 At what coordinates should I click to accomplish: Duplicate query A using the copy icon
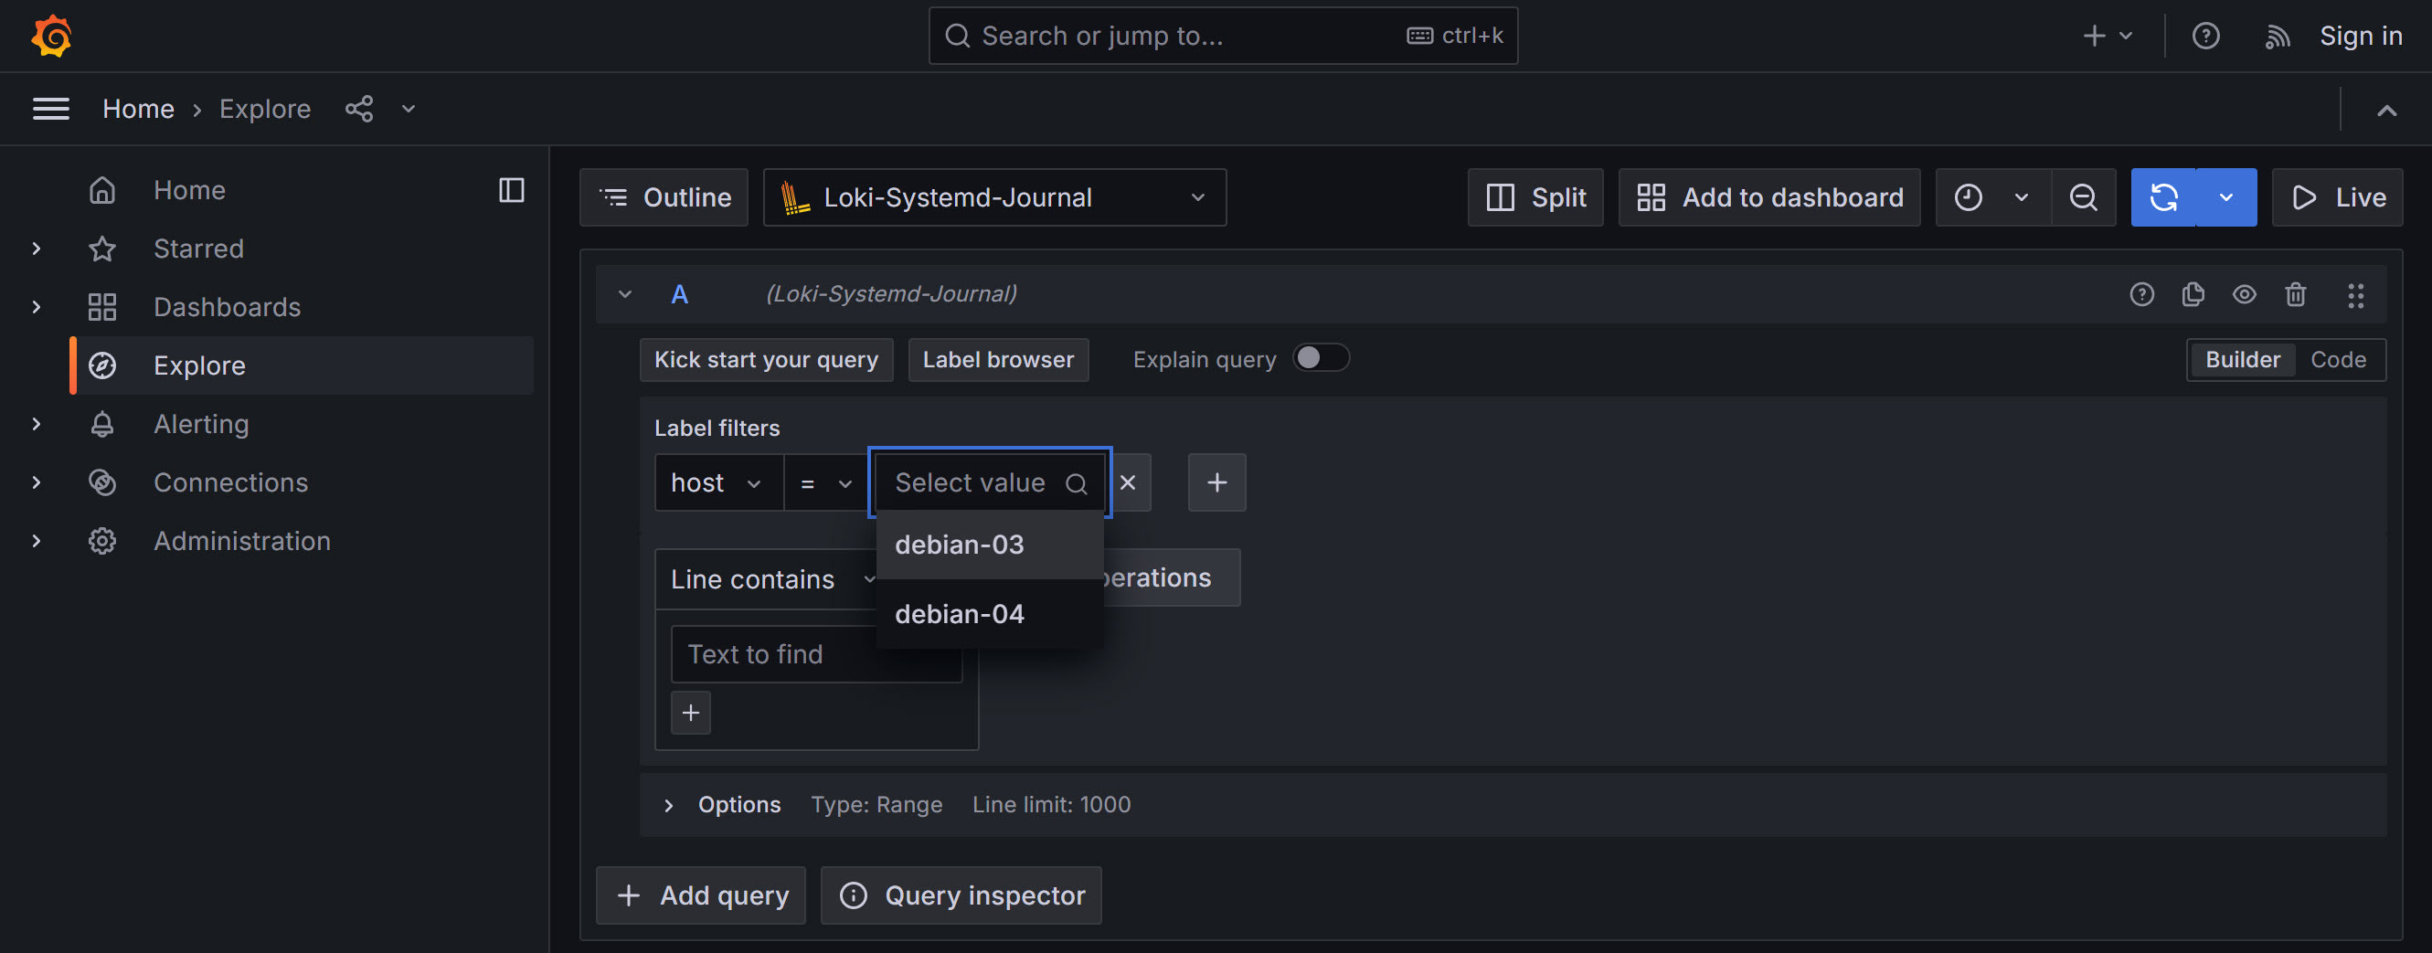[2193, 294]
